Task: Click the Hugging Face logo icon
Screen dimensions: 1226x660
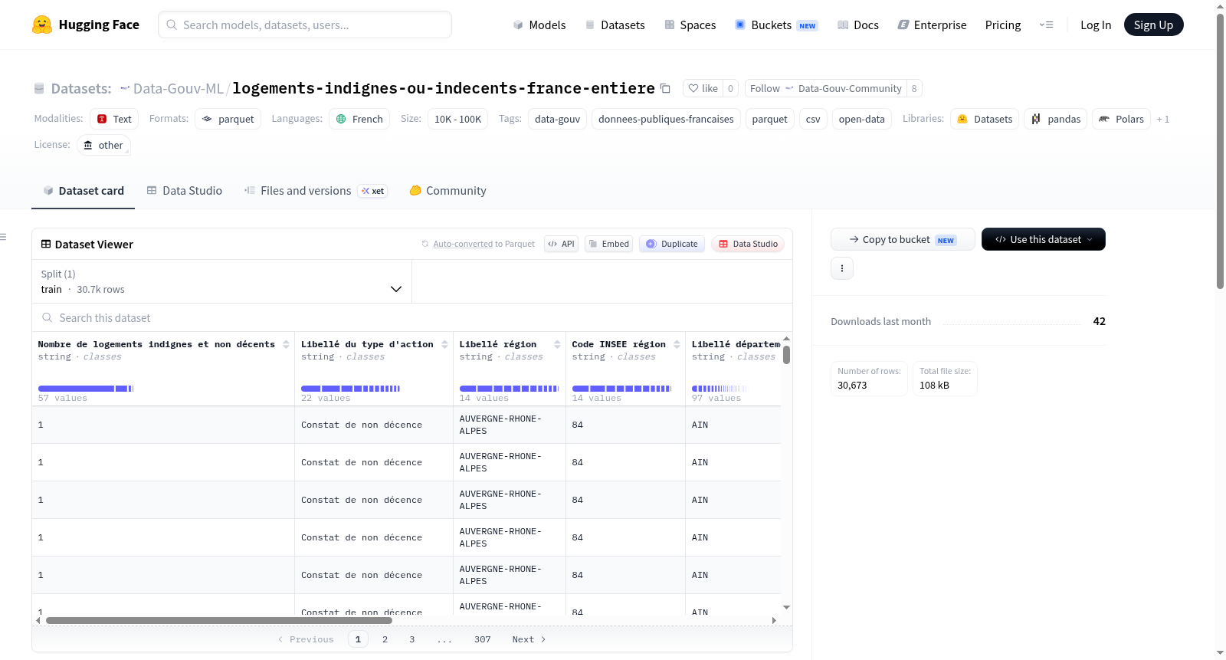Action: coord(42,25)
